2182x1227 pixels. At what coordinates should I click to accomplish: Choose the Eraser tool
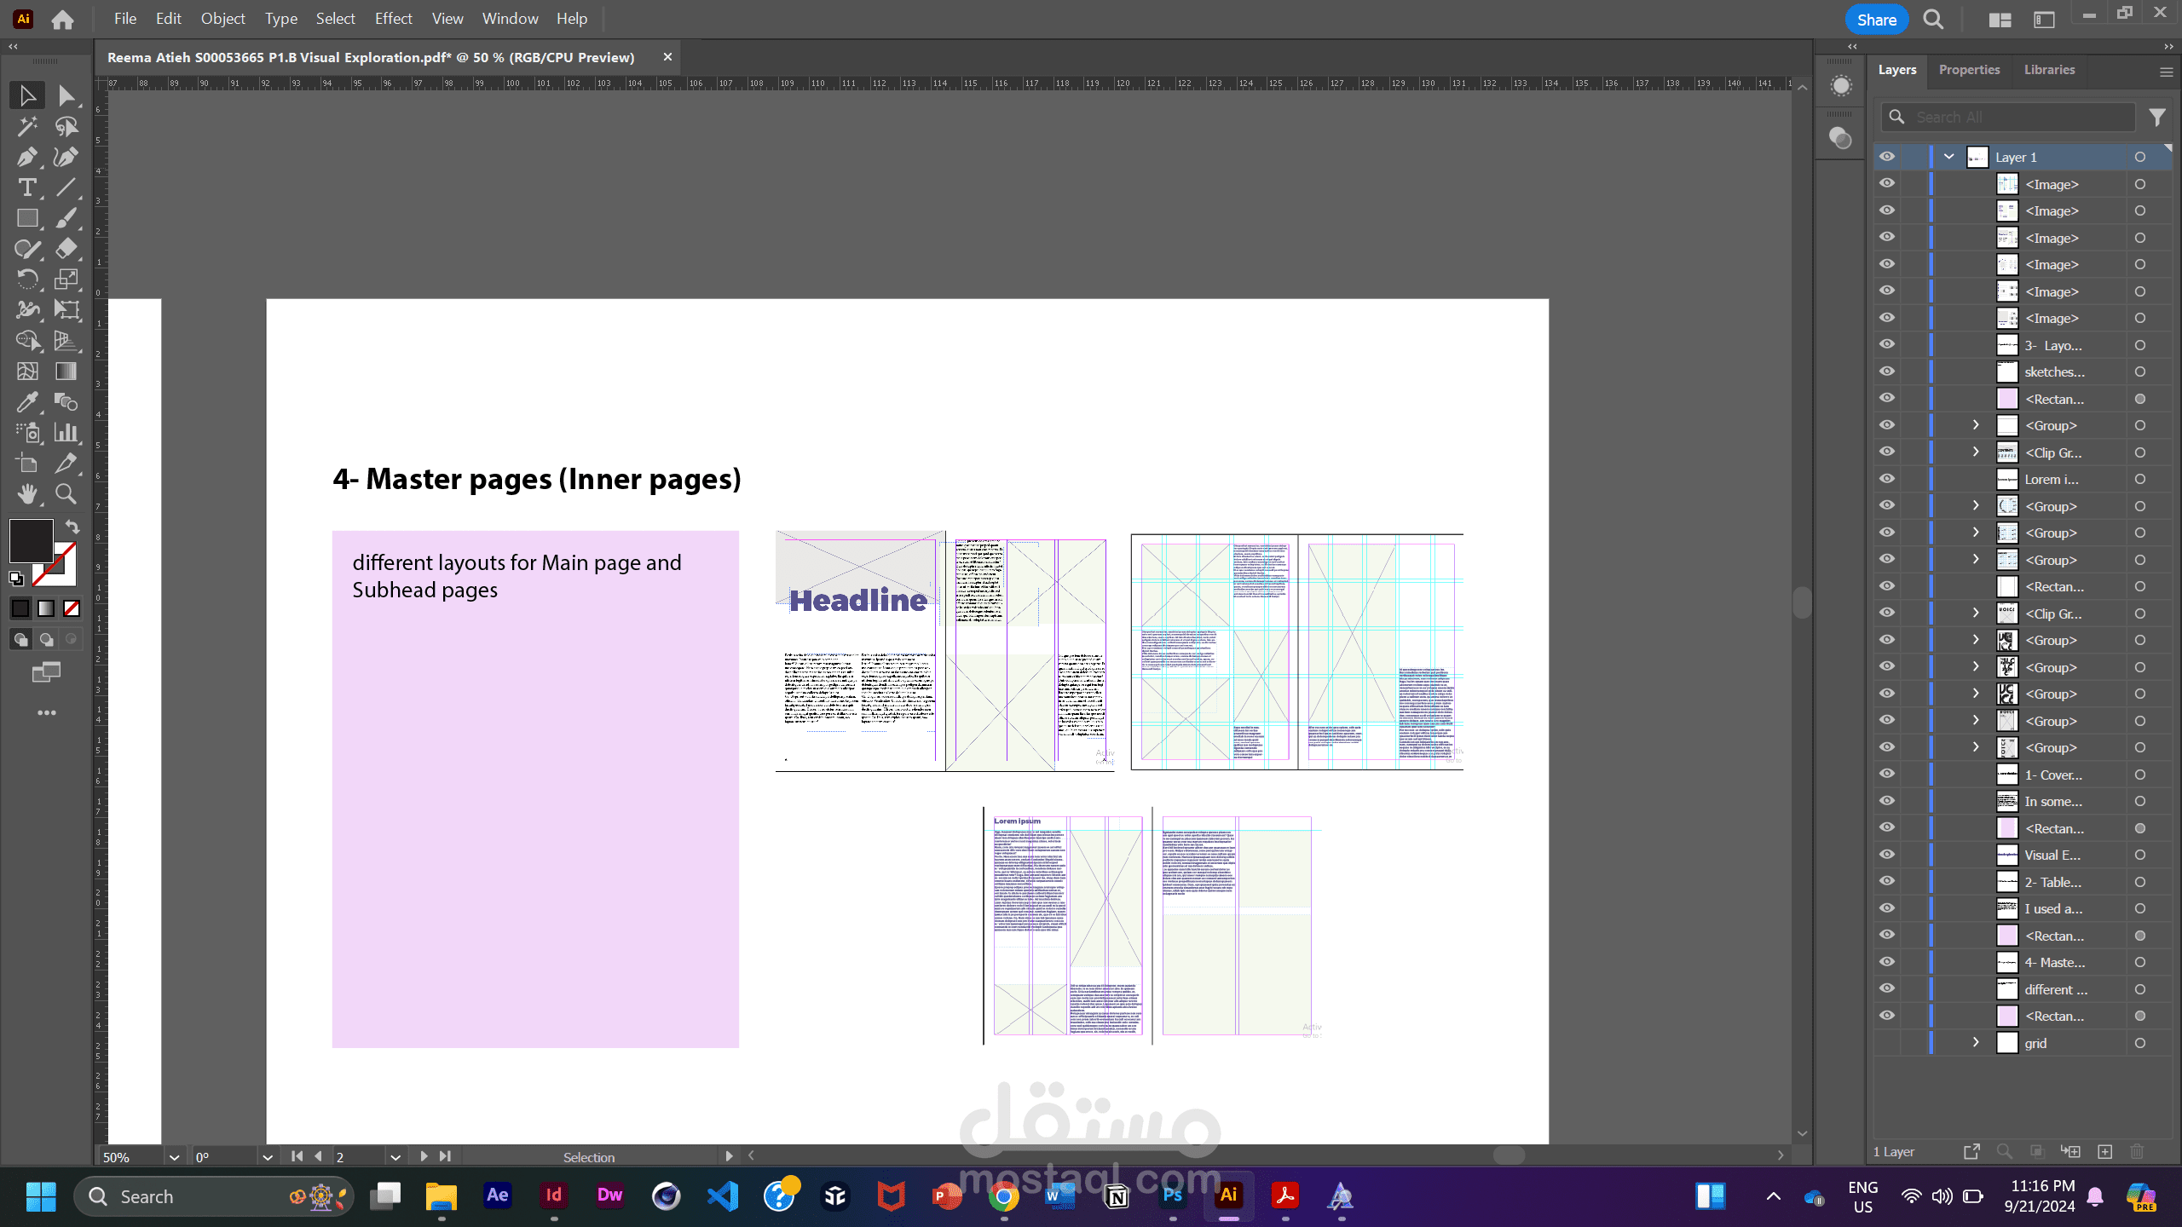(x=66, y=249)
